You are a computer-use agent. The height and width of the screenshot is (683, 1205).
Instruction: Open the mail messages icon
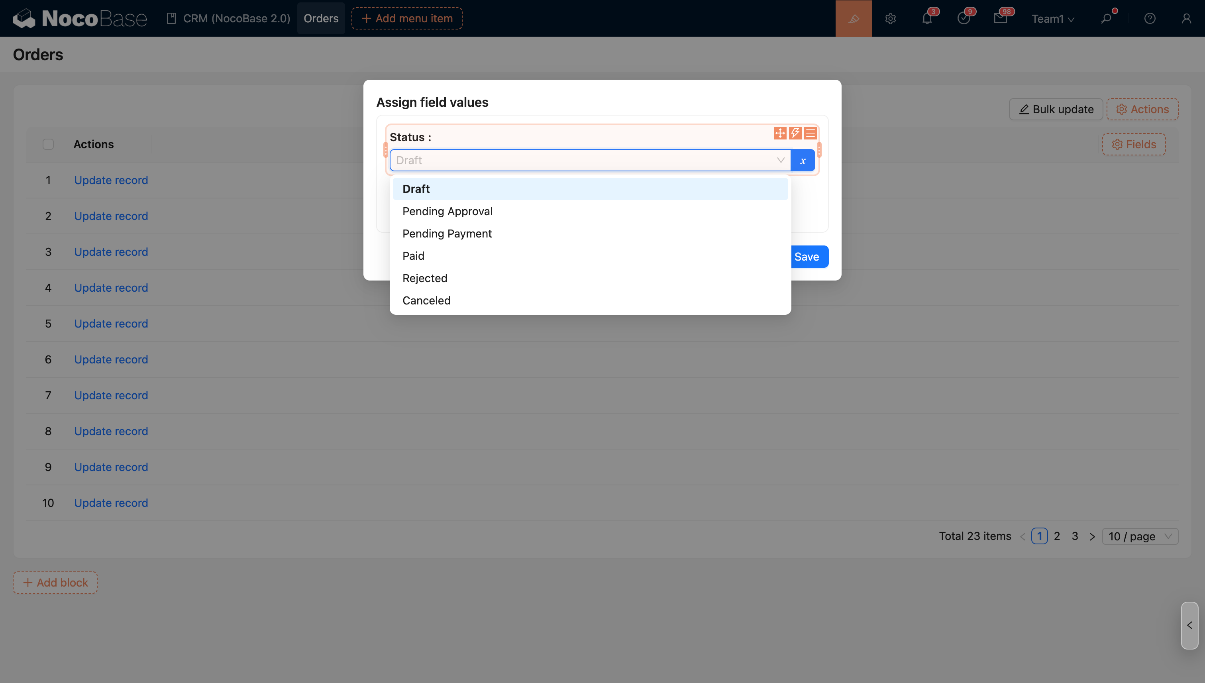[1000, 18]
